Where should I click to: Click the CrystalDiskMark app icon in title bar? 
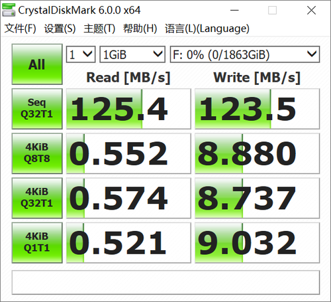click(x=9, y=10)
